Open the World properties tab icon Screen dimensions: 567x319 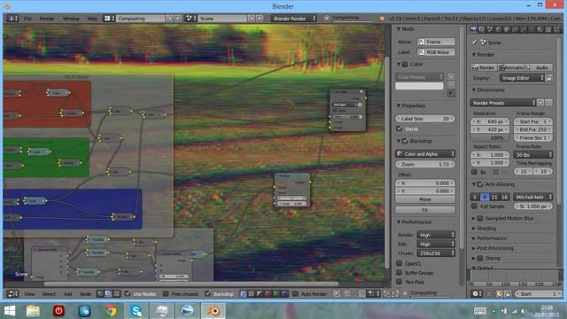click(x=499, y=29)
